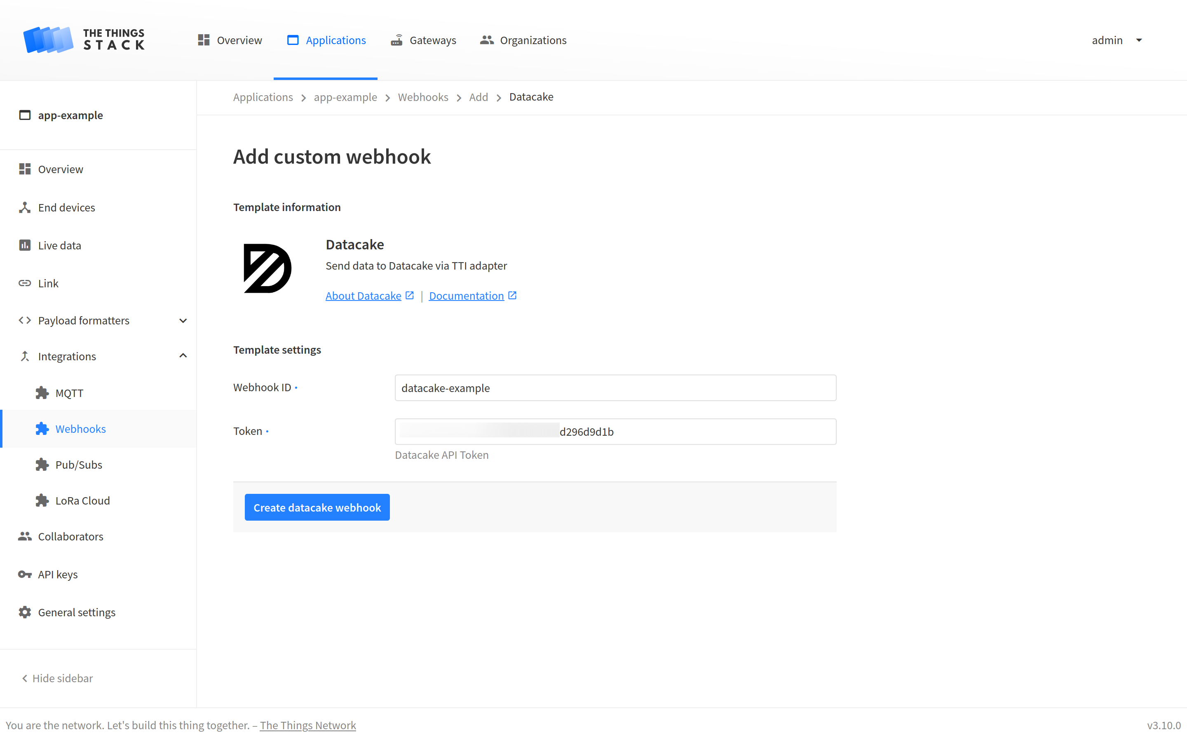Click the Live data icon

tap(24, 245)
